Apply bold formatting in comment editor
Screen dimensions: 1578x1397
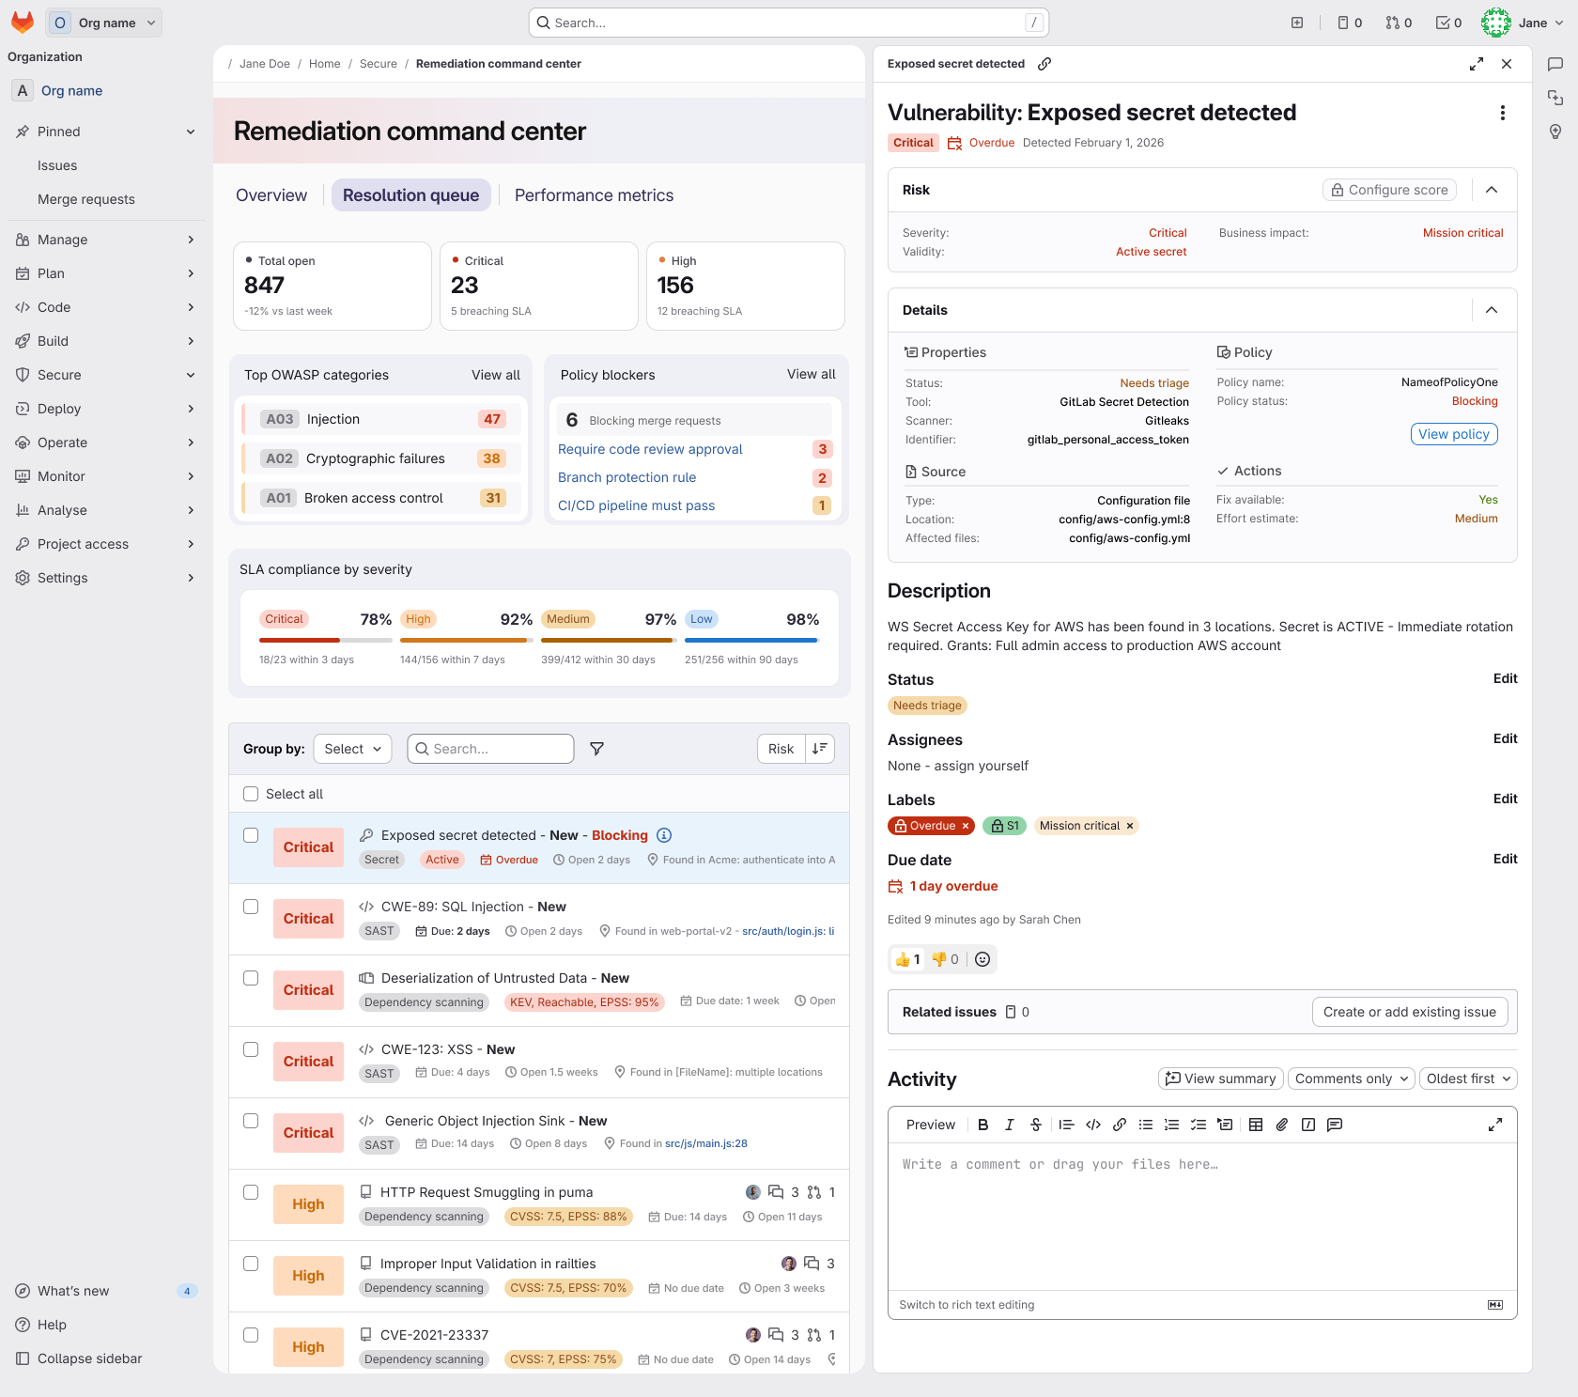pos(983,1125)
